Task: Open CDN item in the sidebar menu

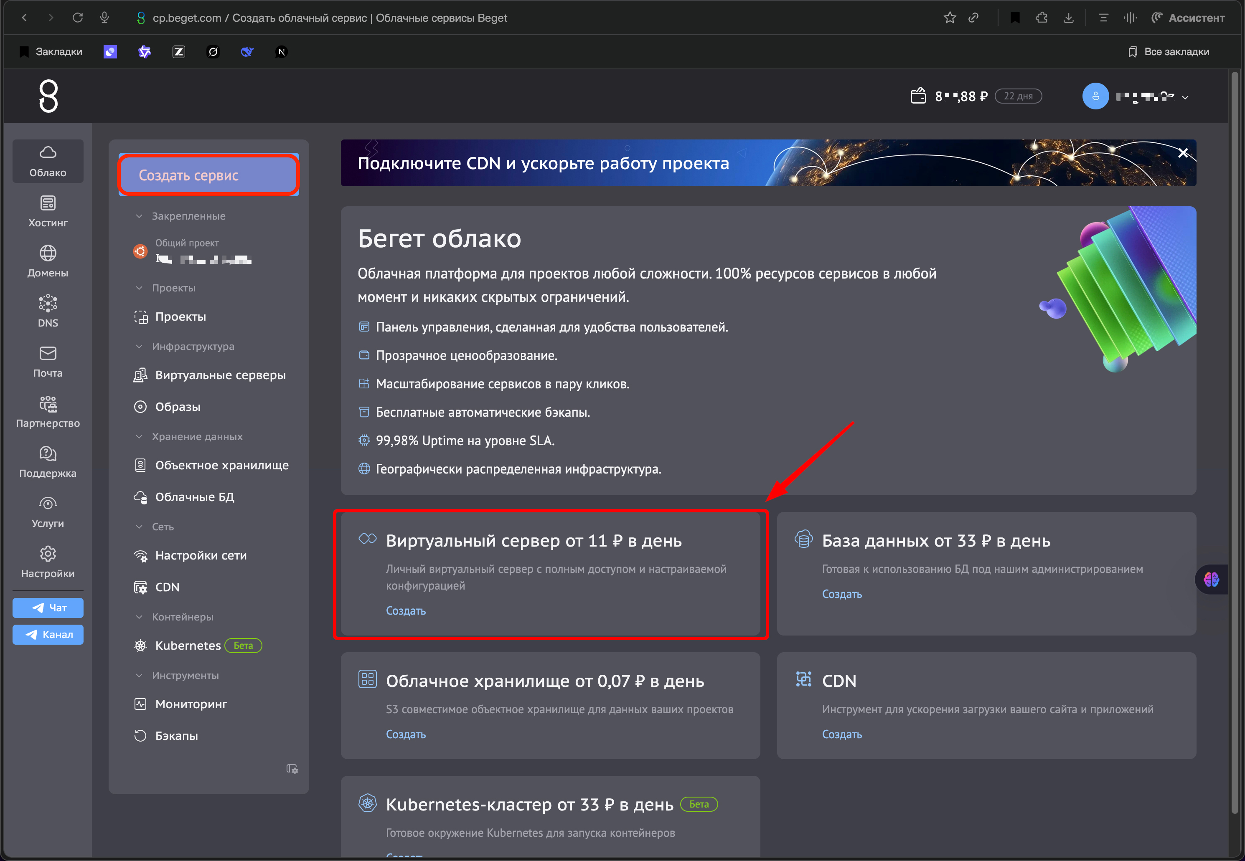Action: click(x=157, y=587)
